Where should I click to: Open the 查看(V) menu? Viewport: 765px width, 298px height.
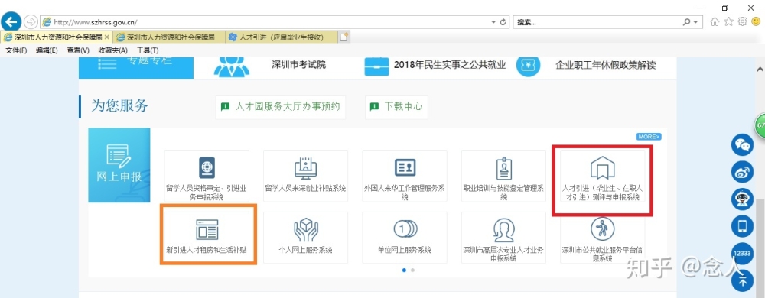pyautogui.click(x=78, y=50)
